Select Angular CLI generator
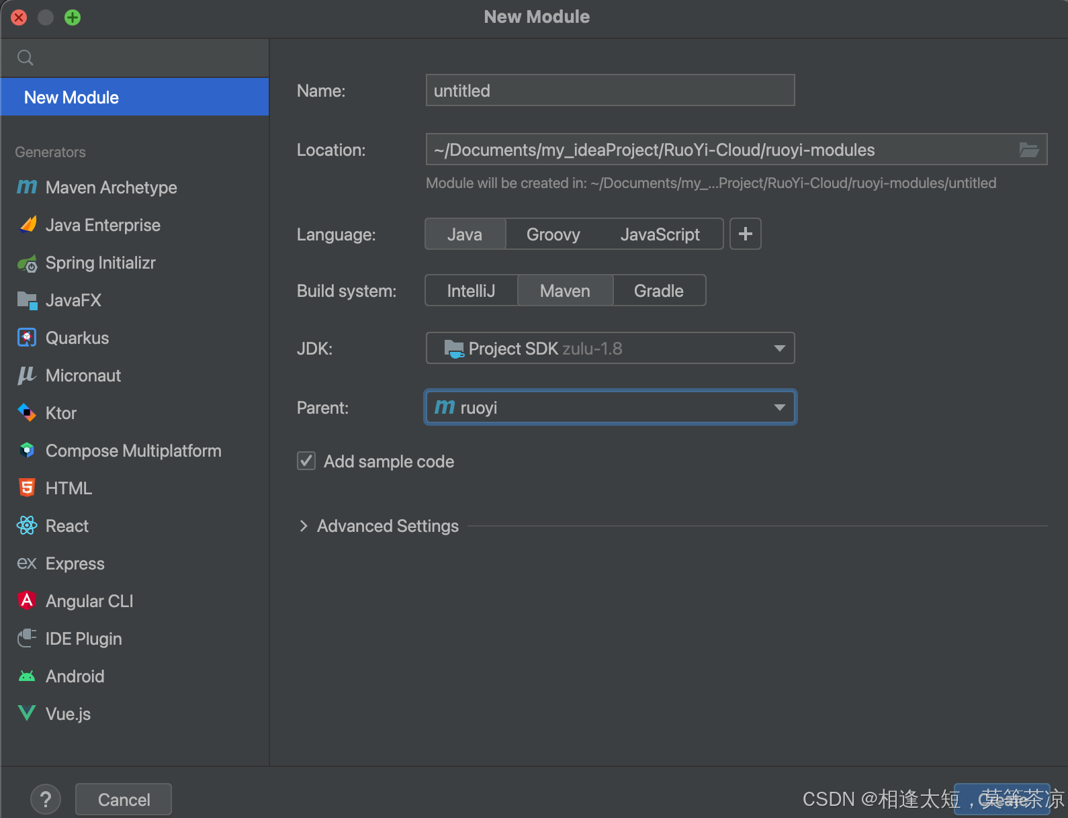This screenshot has height=818, width=1068. tap(135, 601)
